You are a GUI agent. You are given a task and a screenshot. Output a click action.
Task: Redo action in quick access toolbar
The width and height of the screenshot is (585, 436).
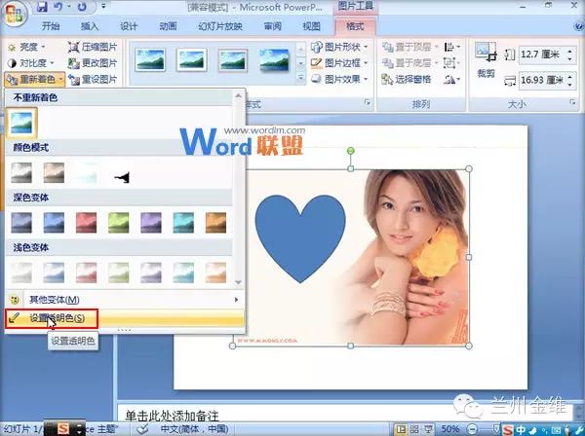(x=83, y=7)
